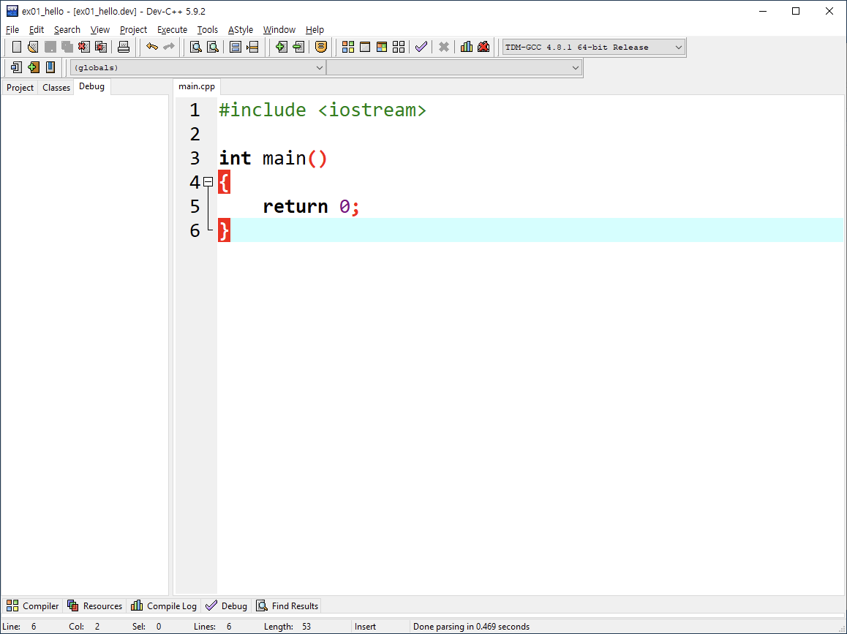The image size is (847, 634).
Task: Open the Compile Log panel
Action: 164,605
